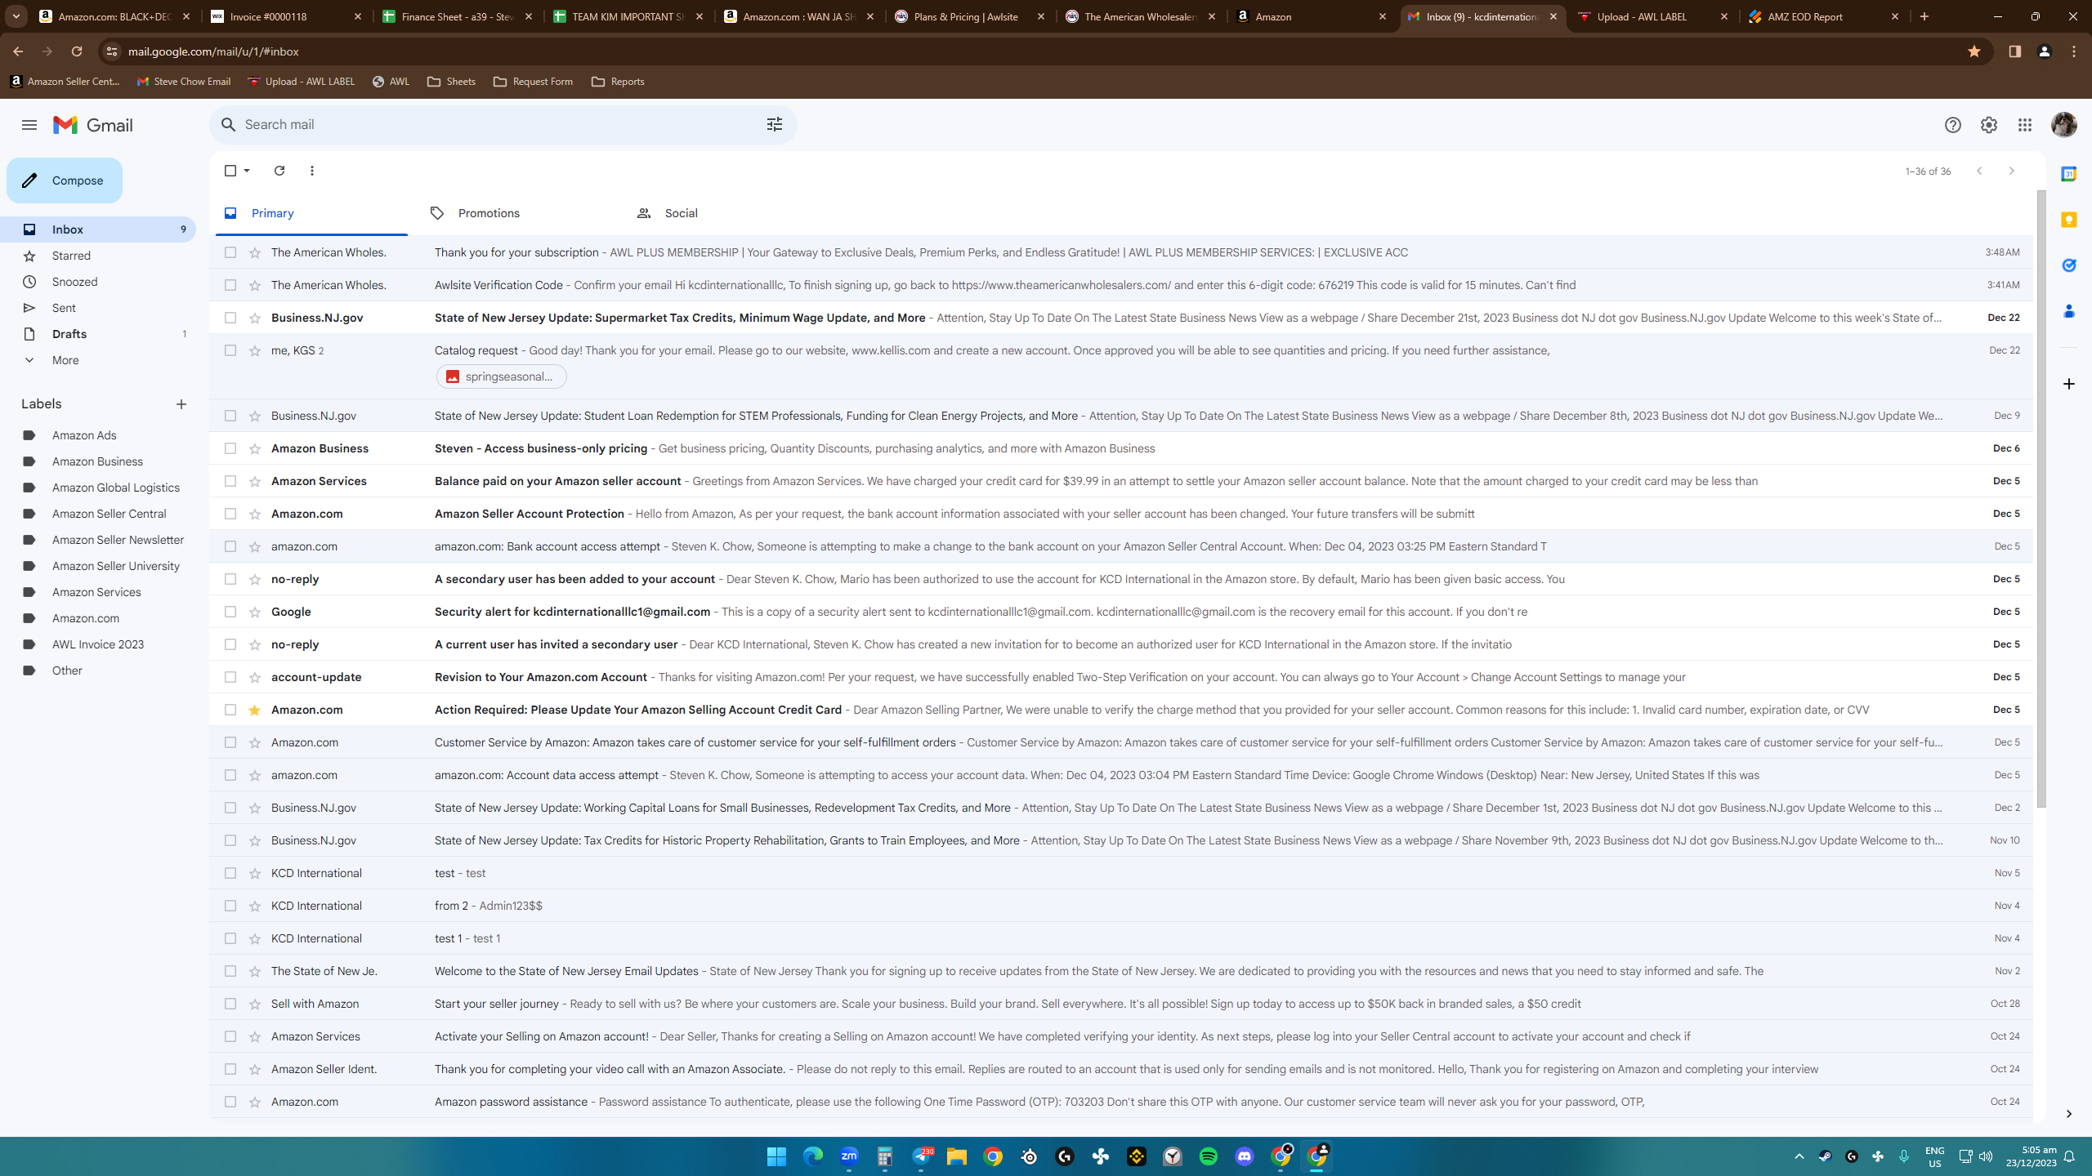The width and height of the screenshot is (2092, 1176).
Task: Open File Explorer from the taskbar
Action: (957, 1156)
